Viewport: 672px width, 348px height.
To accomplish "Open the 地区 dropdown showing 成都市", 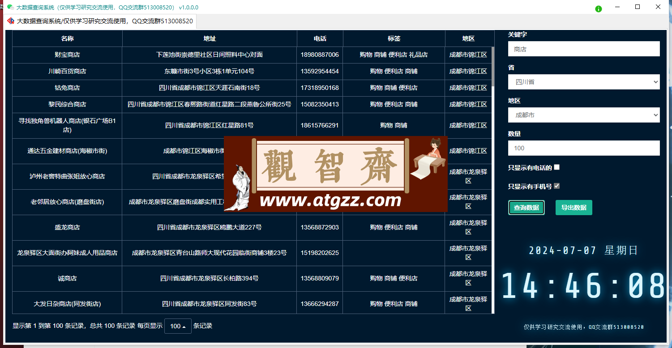I will (x=584, y=115).
